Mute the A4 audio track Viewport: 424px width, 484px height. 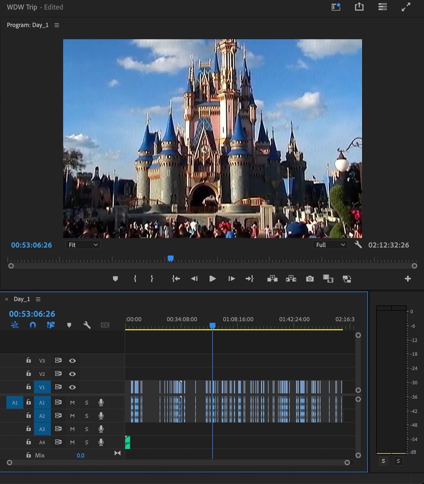(72, 442)
